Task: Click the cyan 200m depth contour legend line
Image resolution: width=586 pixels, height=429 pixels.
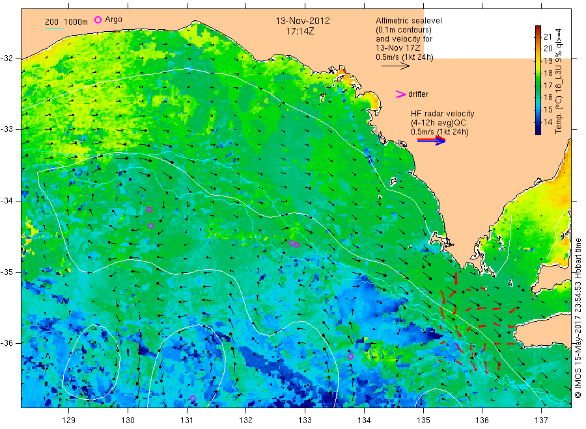Action: 54,28
